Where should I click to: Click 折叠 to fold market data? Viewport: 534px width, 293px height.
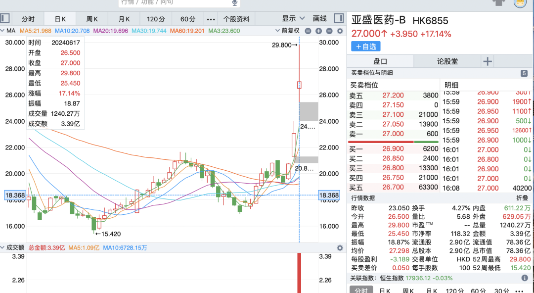click(x=522, y=198)
